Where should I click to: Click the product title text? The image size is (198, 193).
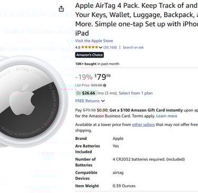click(x=137, y=20)
